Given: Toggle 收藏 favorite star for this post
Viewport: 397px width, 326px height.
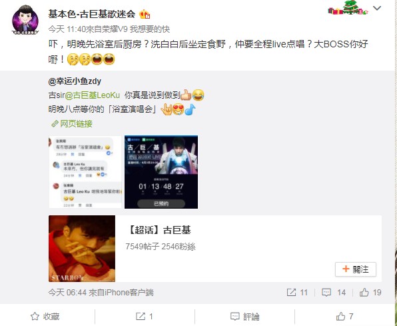Looking at the screenshot, I should [45, 317].
